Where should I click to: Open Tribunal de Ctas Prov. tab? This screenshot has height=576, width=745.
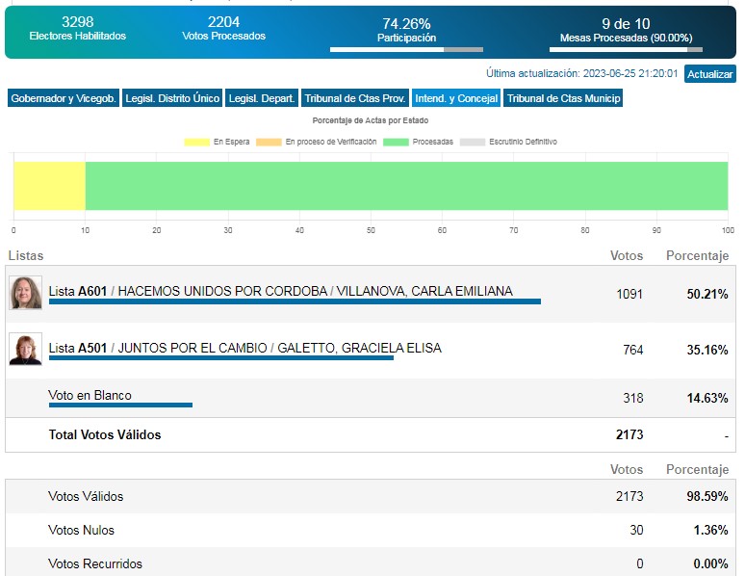[x=354, y=98]
